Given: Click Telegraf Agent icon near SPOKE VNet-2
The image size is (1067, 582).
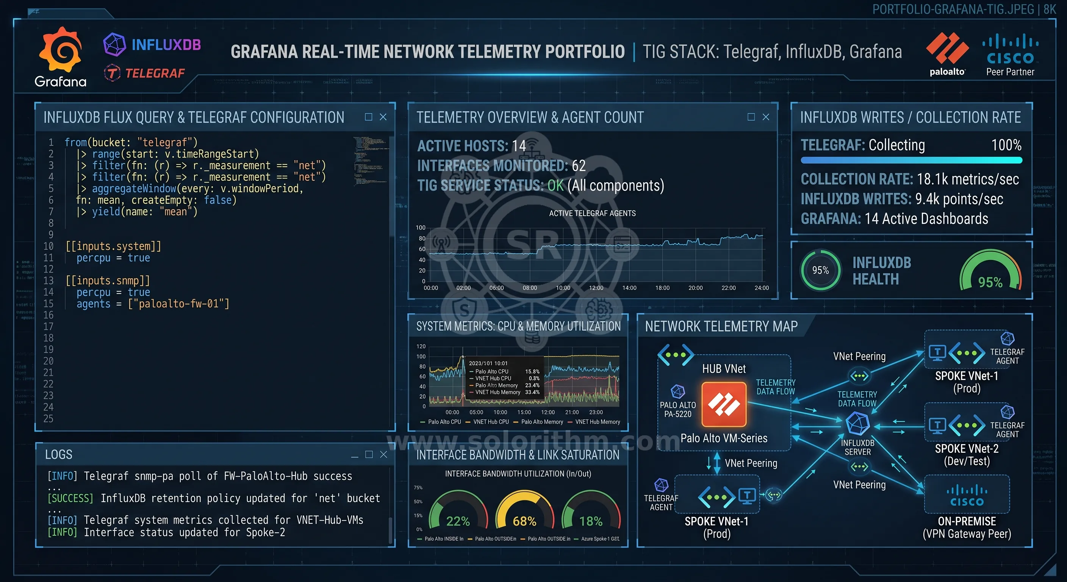Looking at the screenshot, I should [1007, 412].
